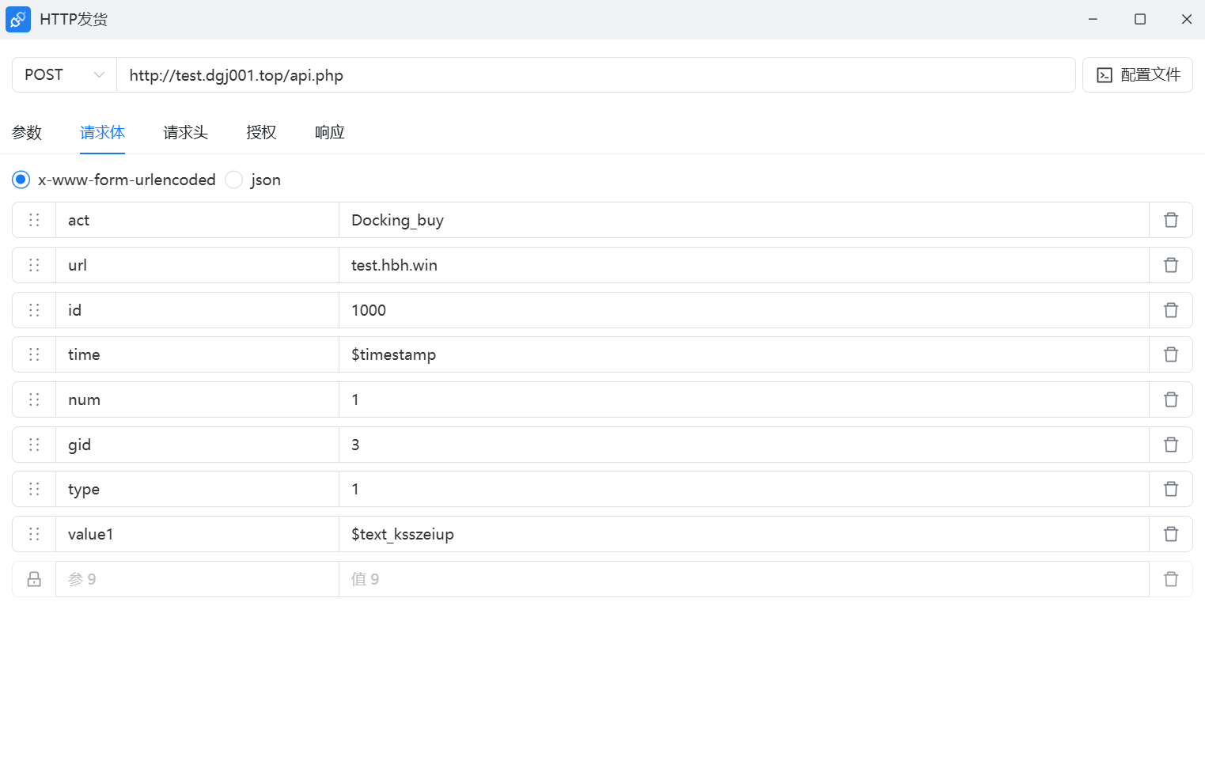The height and width of the screenshot is (780, 1205).
Task: Switch body format to json
Action: pos(234,180)
